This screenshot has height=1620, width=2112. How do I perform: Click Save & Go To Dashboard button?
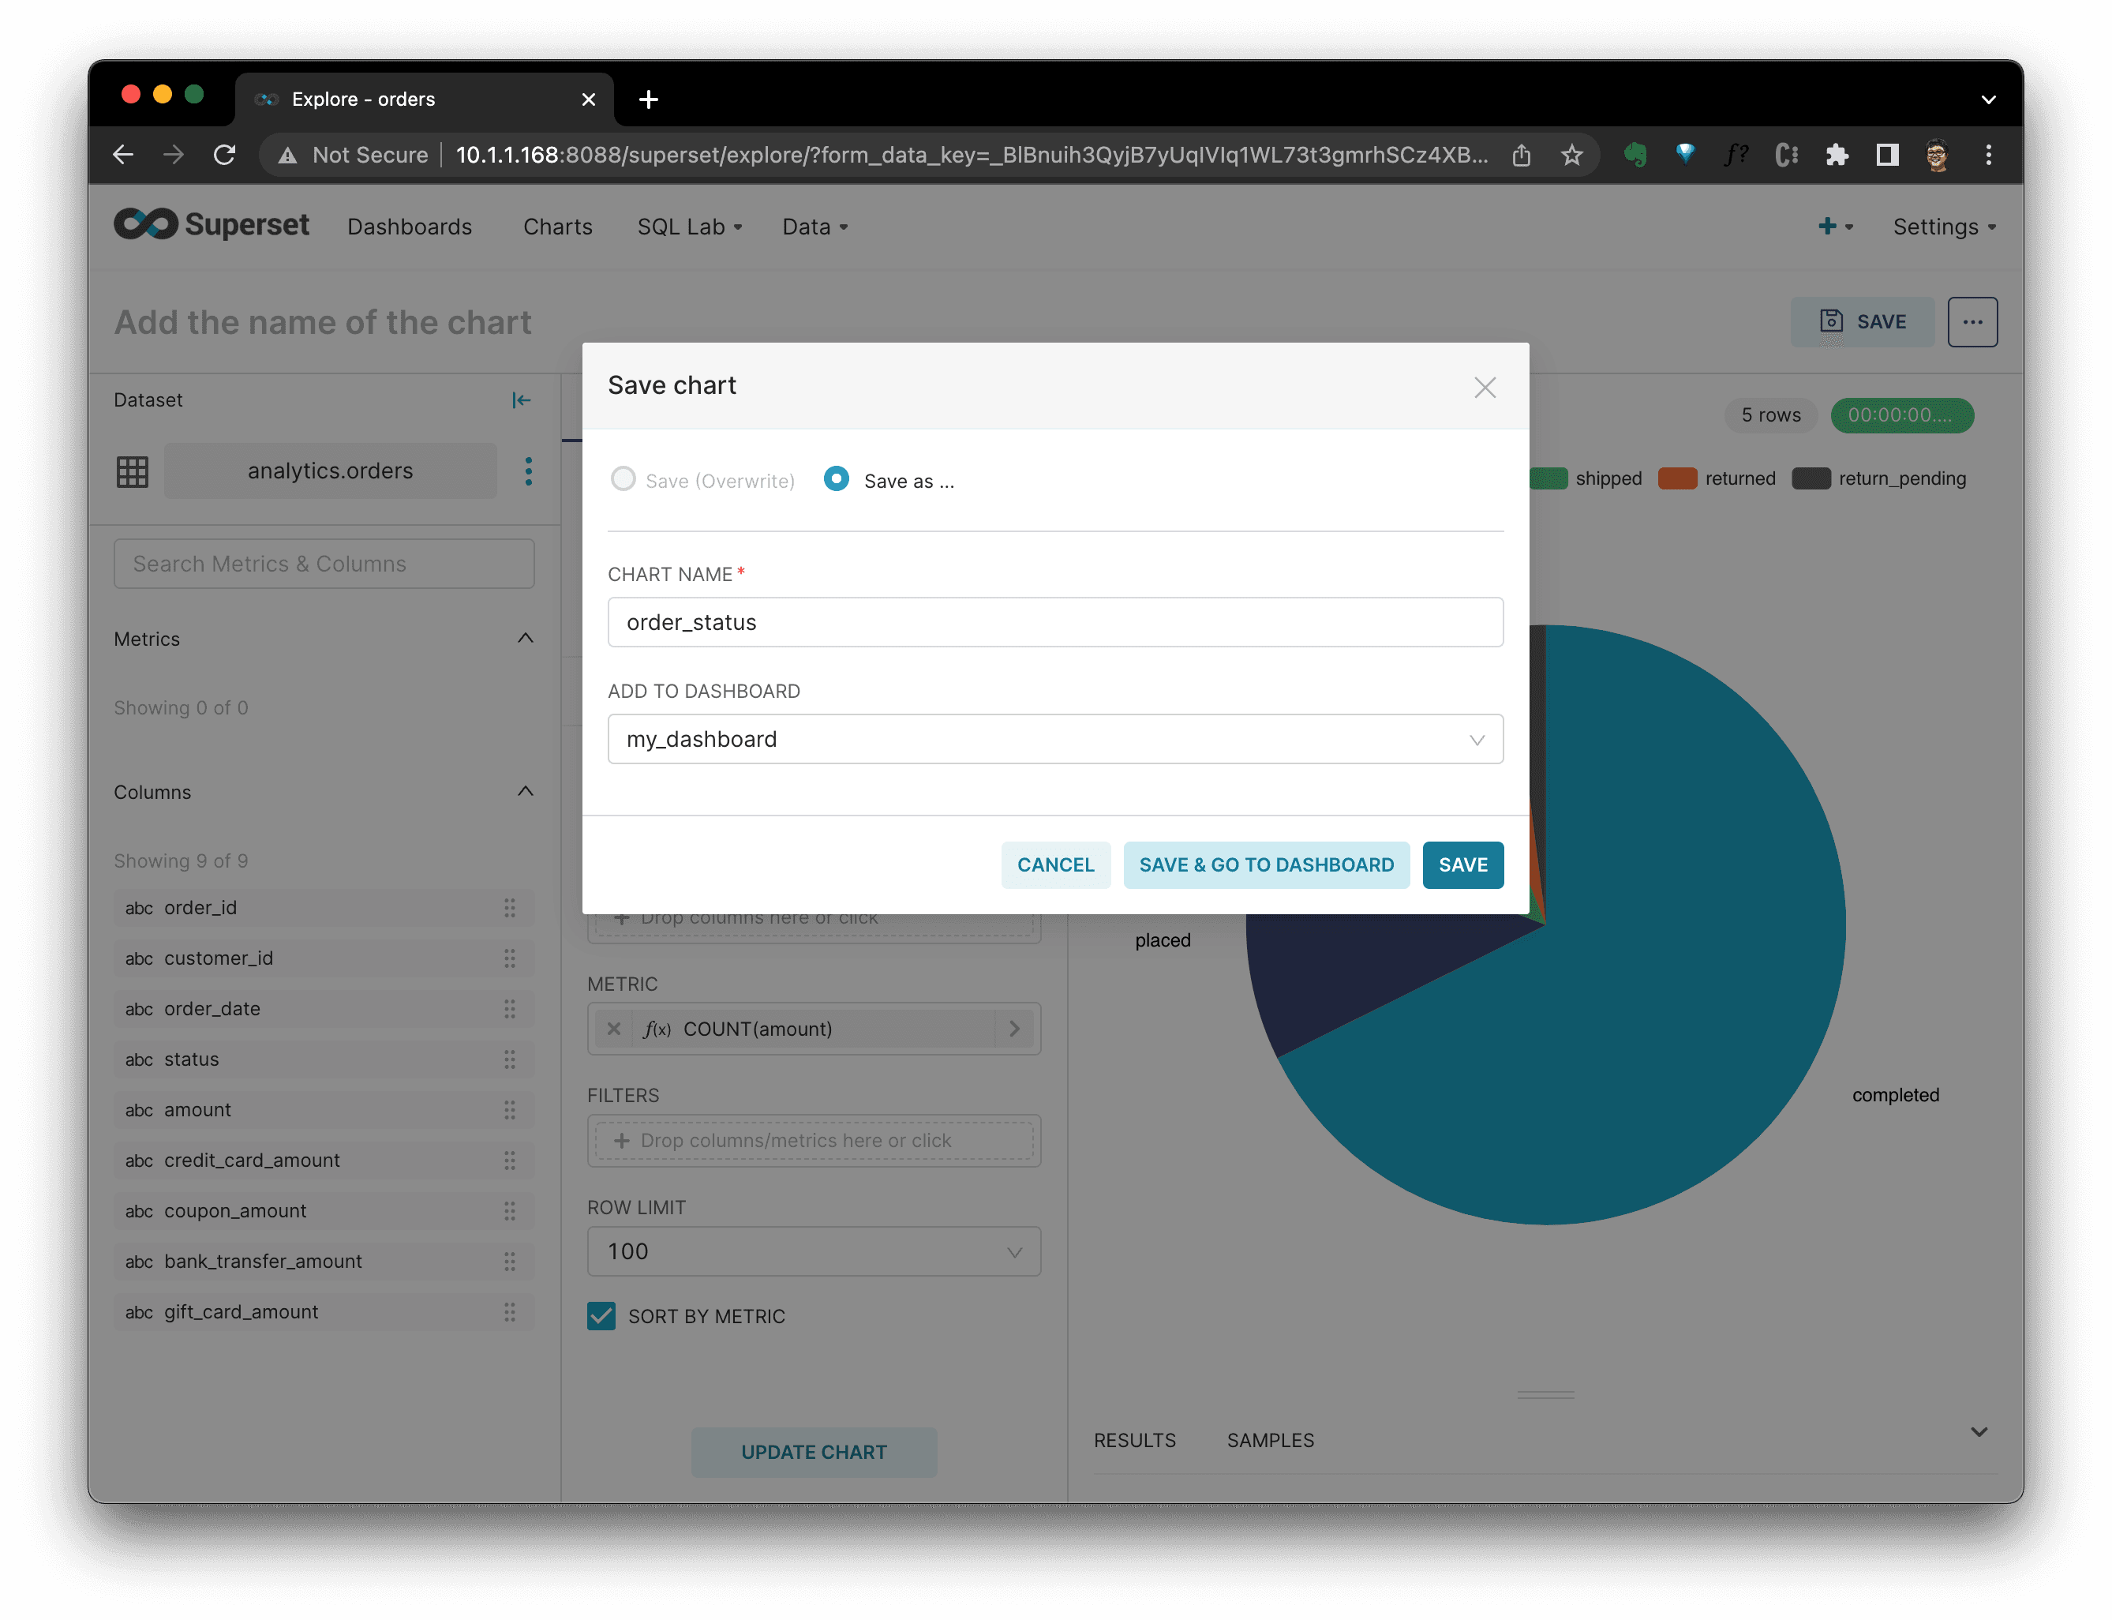1266,865
